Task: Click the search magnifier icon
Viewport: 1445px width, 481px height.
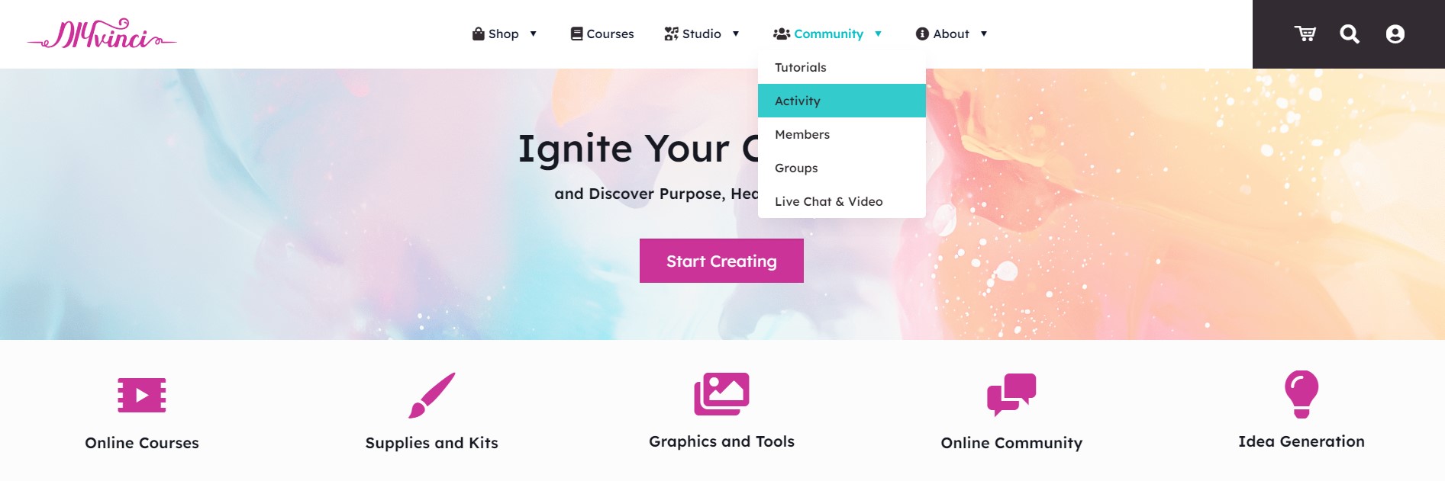Action: tap(1350, 34)
